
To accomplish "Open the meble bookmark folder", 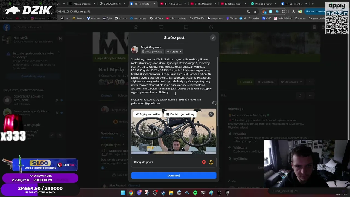I will point(254,18).
